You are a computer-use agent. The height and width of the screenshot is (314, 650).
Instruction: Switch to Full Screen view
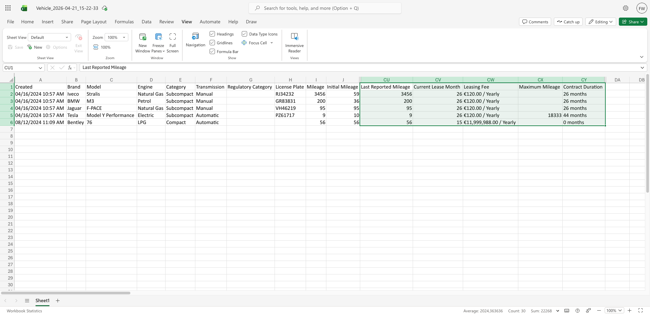pos(173,43)
